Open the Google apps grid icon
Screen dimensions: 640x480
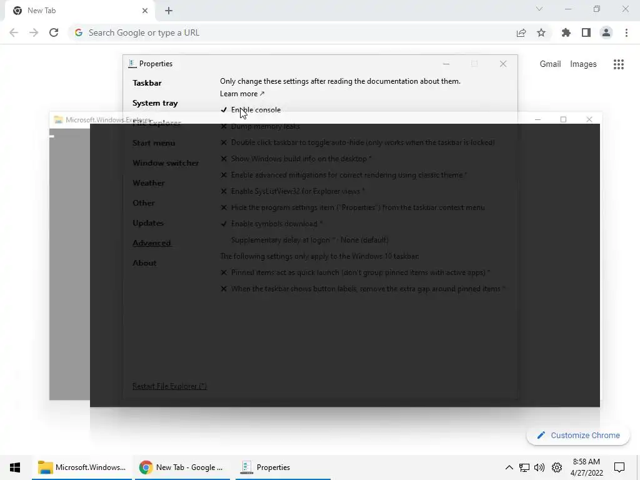[619, 64]
